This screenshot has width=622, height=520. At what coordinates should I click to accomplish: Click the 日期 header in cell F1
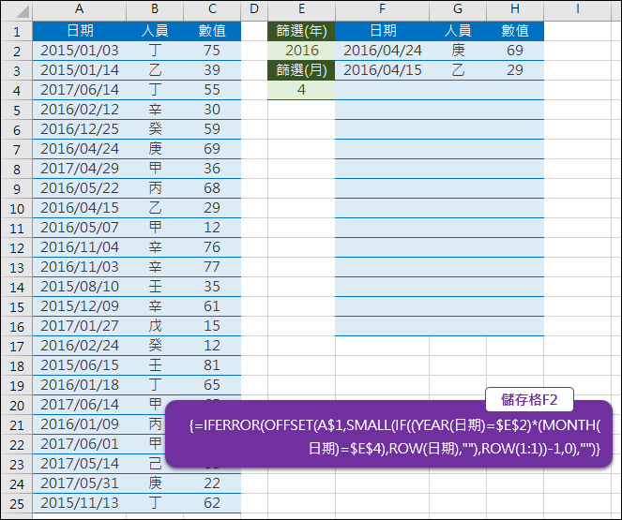[382, 31]
